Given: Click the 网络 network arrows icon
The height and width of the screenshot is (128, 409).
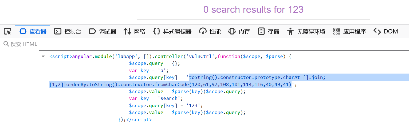Looking at the screenshot, I should (x=127, y=32).
